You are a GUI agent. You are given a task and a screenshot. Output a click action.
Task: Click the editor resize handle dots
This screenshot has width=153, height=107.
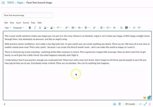click(x=150, y=104)
